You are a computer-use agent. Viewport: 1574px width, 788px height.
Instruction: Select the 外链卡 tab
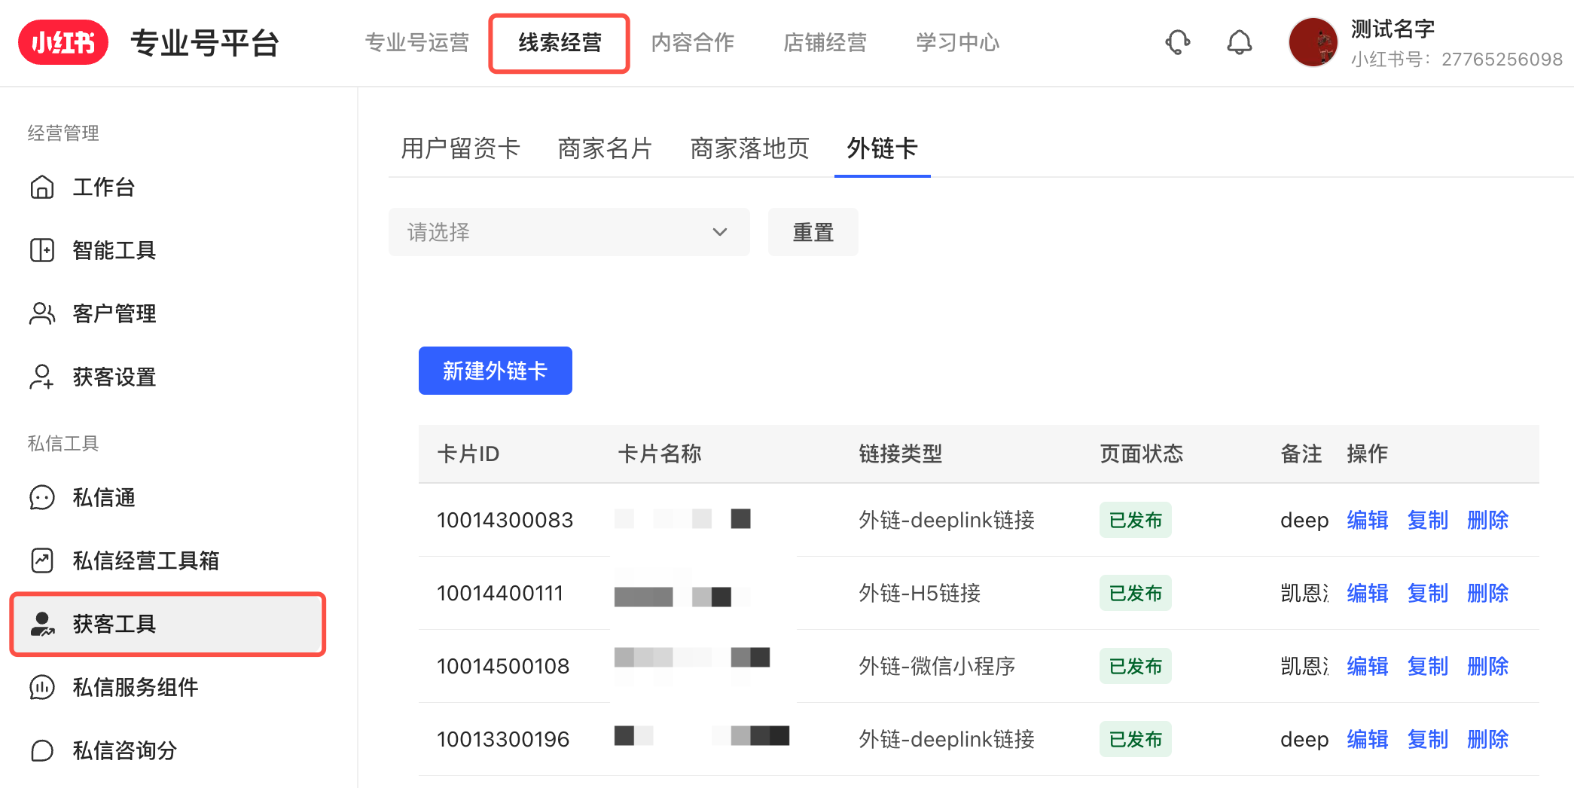click(x=883, y=148)
